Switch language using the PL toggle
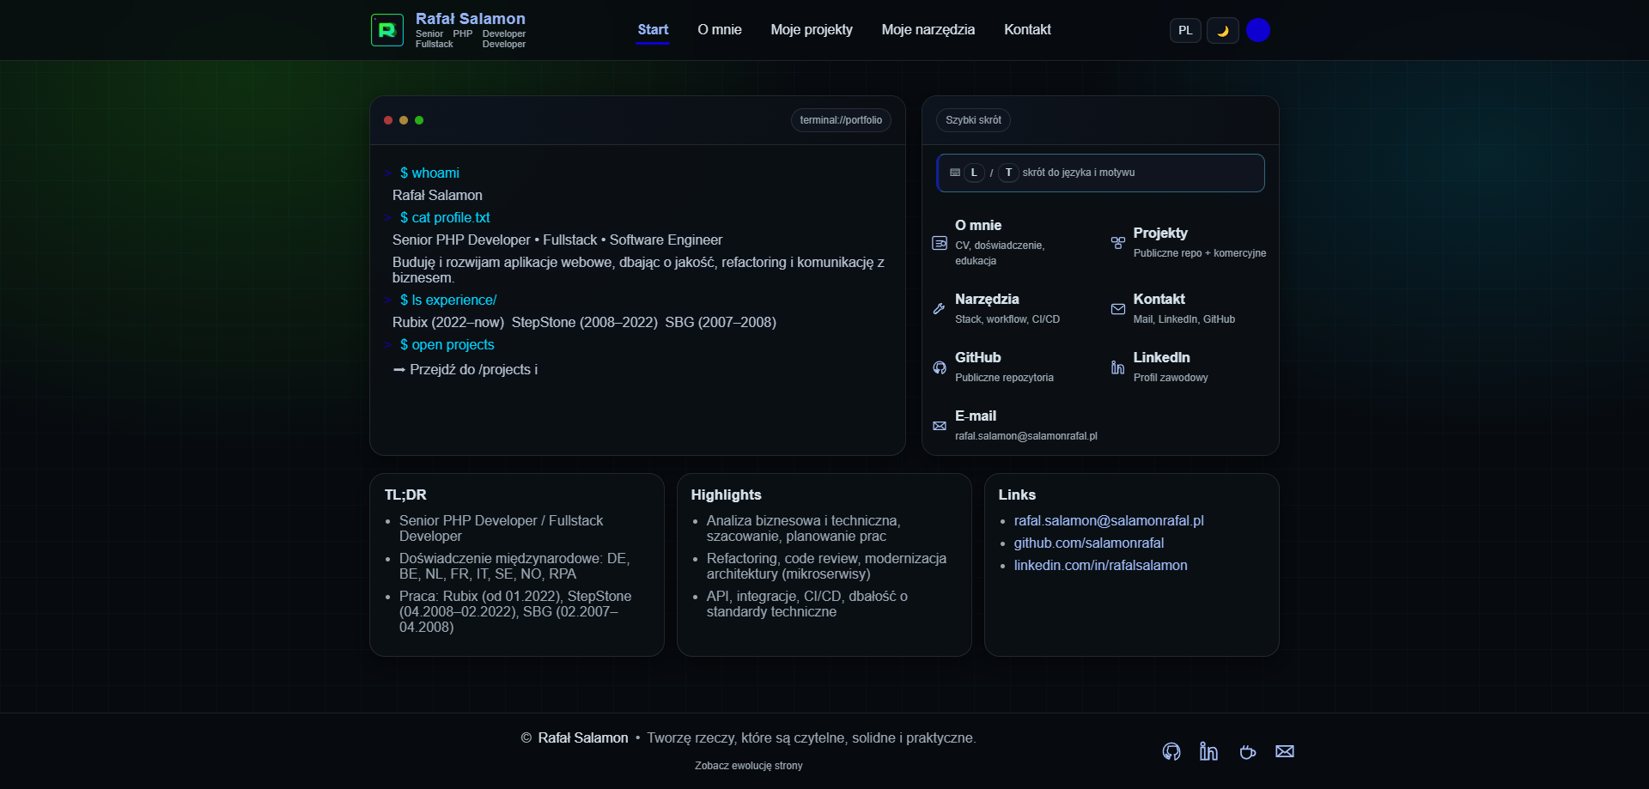Viewport: 1649px width, 789px height. coord(1184,30)
